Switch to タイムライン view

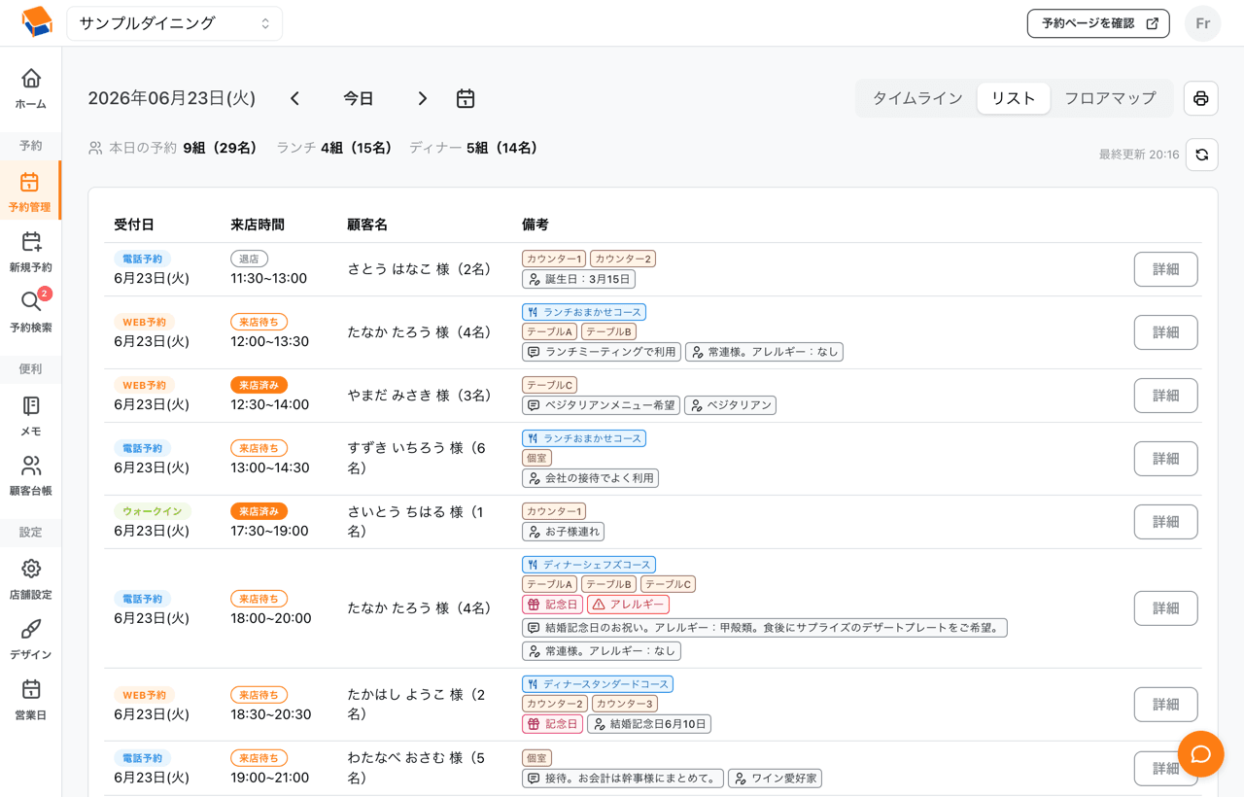pyautogui.click(x=917, y=98)
